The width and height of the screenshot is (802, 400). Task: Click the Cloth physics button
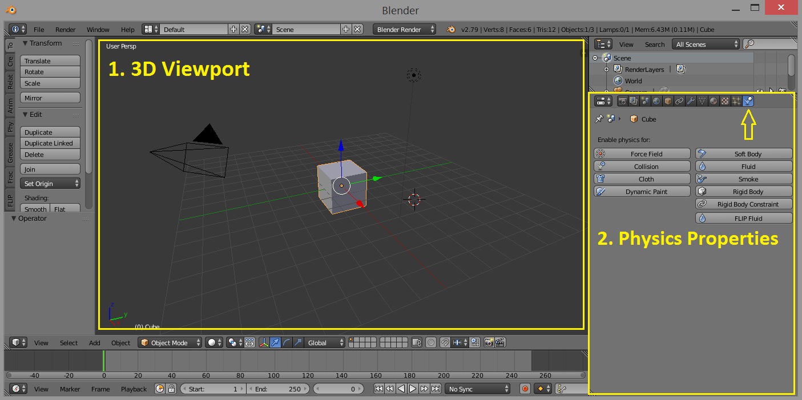click(x=642, y=179)
